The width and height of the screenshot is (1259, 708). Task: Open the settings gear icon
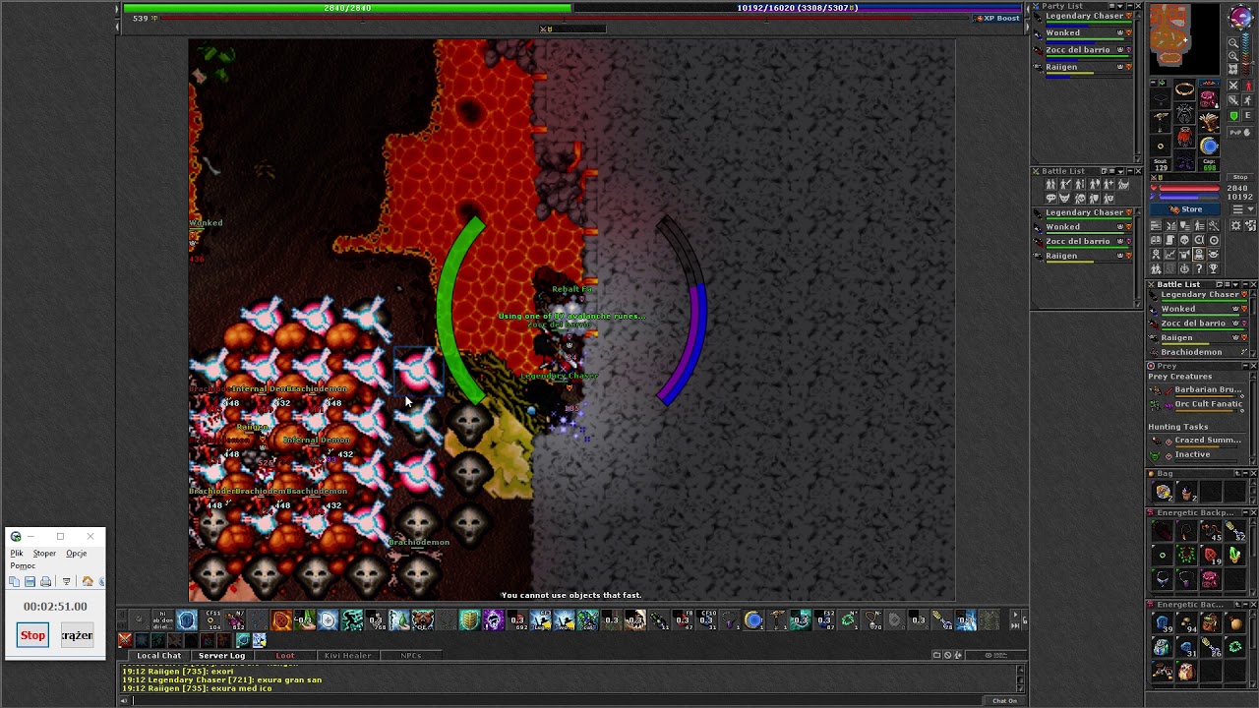tap(1236, 226)
